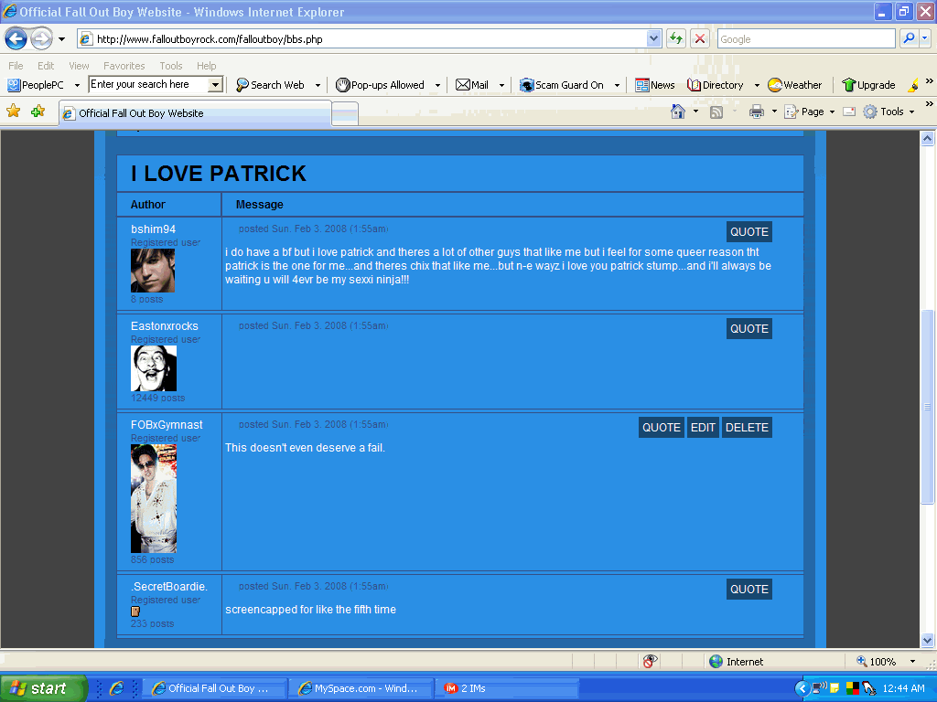Open the 2 IMs taskbar item

point(506,688)
